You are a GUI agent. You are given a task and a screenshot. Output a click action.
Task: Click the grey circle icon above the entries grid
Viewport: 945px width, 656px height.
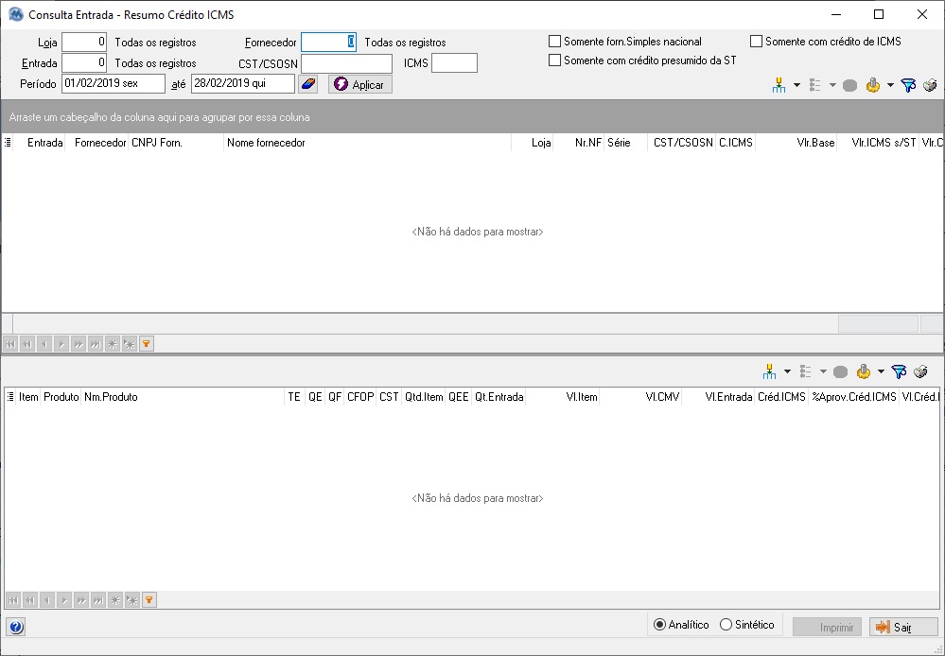click(849, 85)
